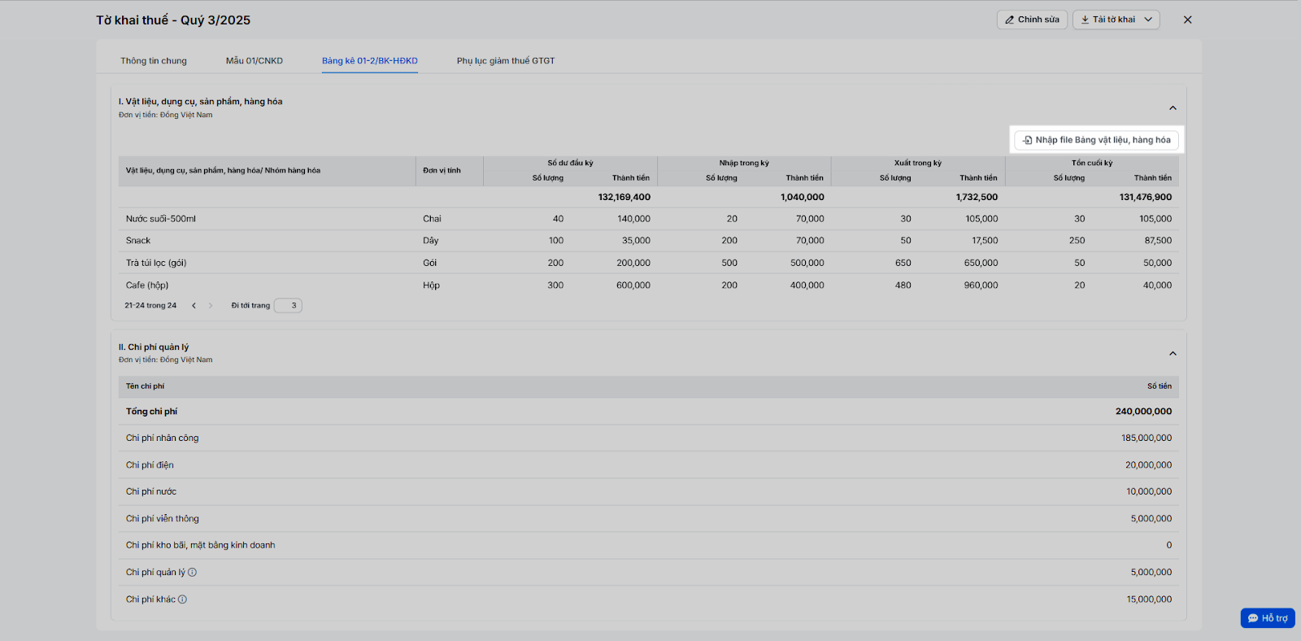Click the Đơn vị tính column header
Screen dimensions: 1301x641
442,171
